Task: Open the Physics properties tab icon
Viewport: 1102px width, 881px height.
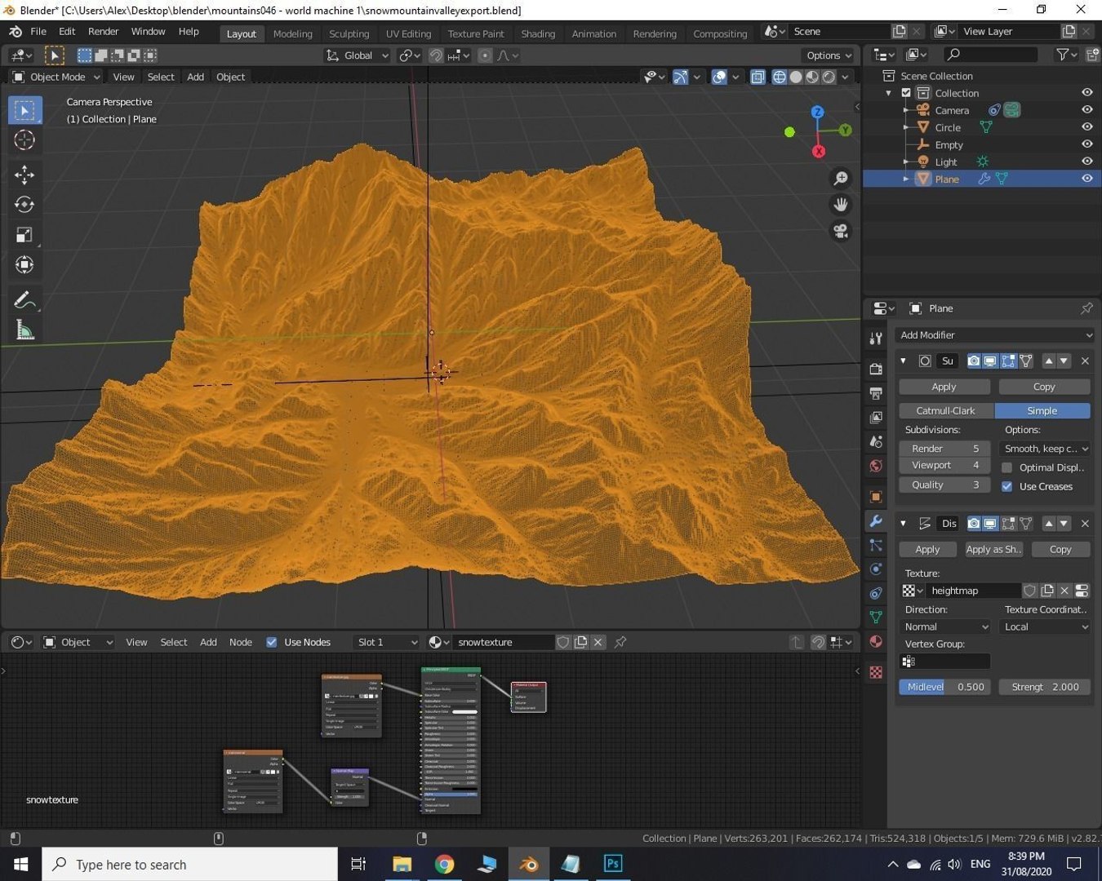Action: coord(876,569)
